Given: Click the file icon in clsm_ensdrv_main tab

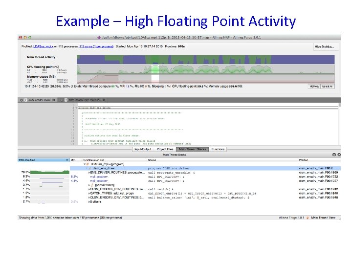Looking at the screenshot, I should click(25, 100).
